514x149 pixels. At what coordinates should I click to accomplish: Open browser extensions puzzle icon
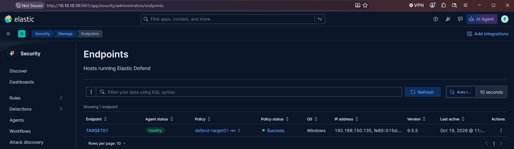[443, 5]
